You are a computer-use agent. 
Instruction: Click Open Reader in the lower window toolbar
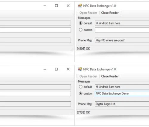[x=88, y=76]
